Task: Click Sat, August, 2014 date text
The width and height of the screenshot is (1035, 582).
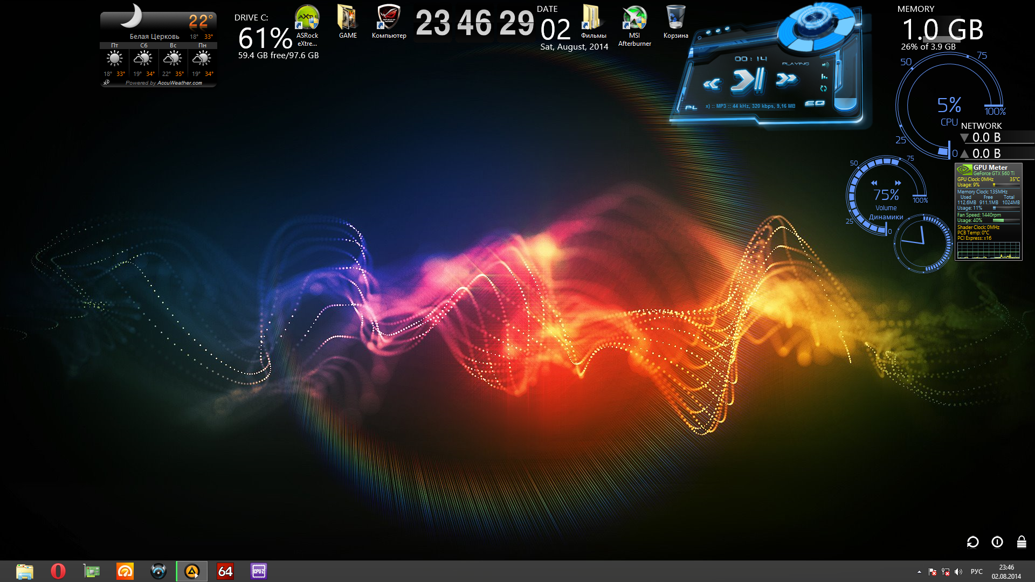Action: [x=574, y=47]
